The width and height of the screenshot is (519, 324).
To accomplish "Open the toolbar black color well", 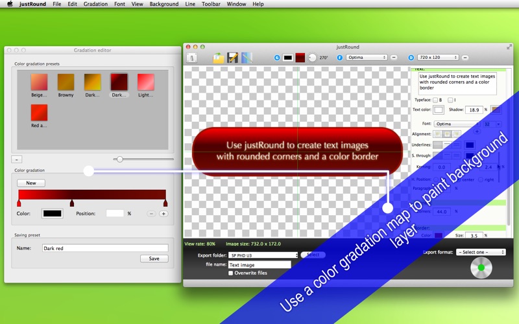I will 288,58.
